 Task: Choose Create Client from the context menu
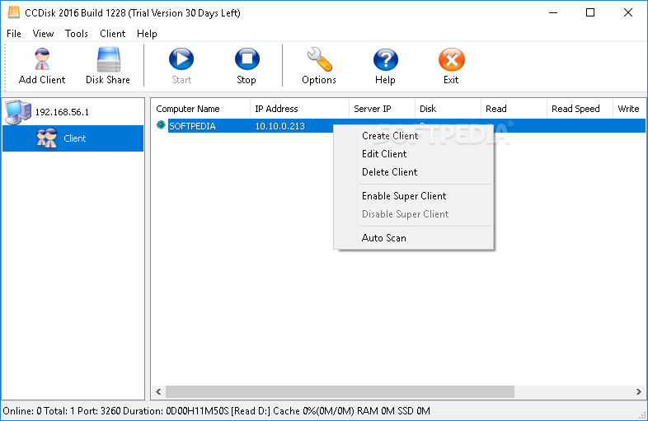coord(414,136)
